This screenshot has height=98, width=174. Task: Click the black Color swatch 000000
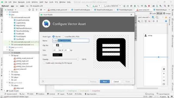click(57, 55)
